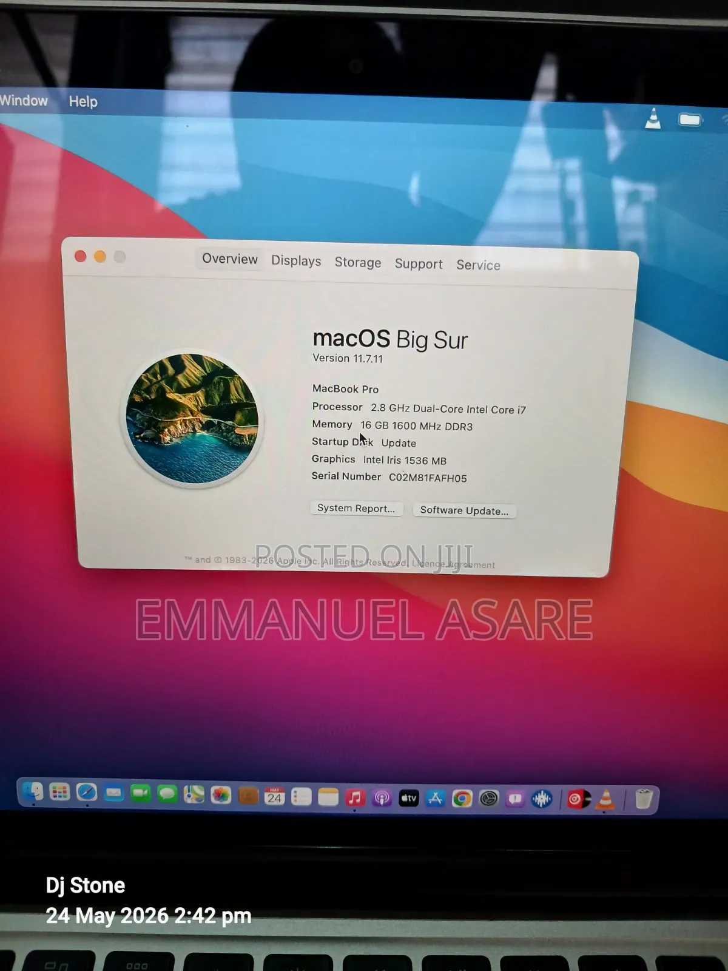Launch FaceTime from the dock
The height and width of the screenshot is (971, 728).
point(140,793)
